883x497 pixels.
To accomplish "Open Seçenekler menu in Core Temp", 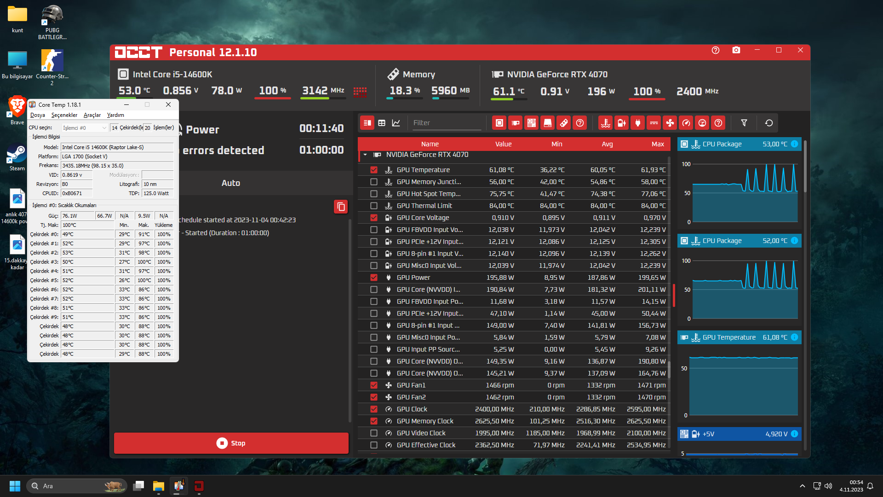I will click(64, 115).
